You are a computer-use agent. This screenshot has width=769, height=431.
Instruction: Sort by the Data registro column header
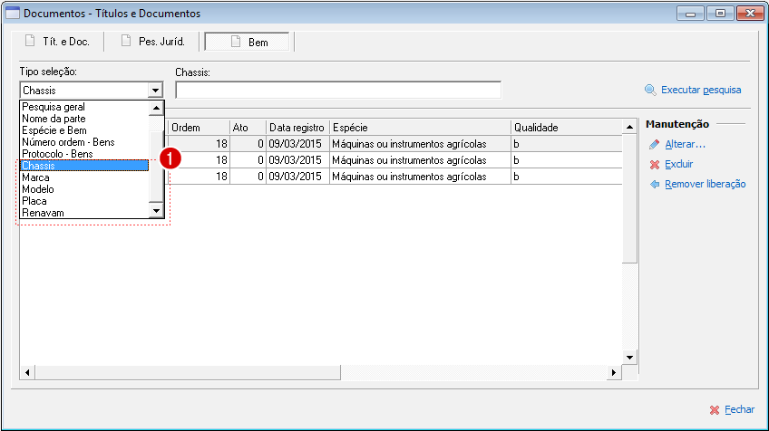click(x=297, y=128)
